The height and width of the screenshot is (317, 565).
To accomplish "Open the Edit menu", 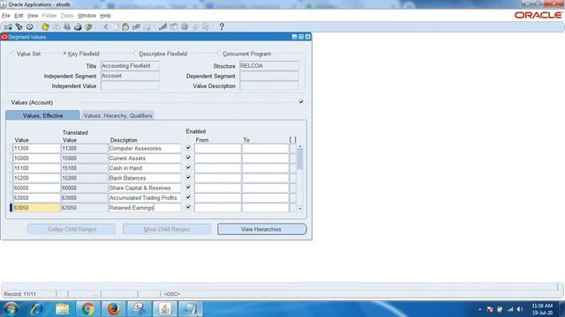I will click(x=19, y=16).
